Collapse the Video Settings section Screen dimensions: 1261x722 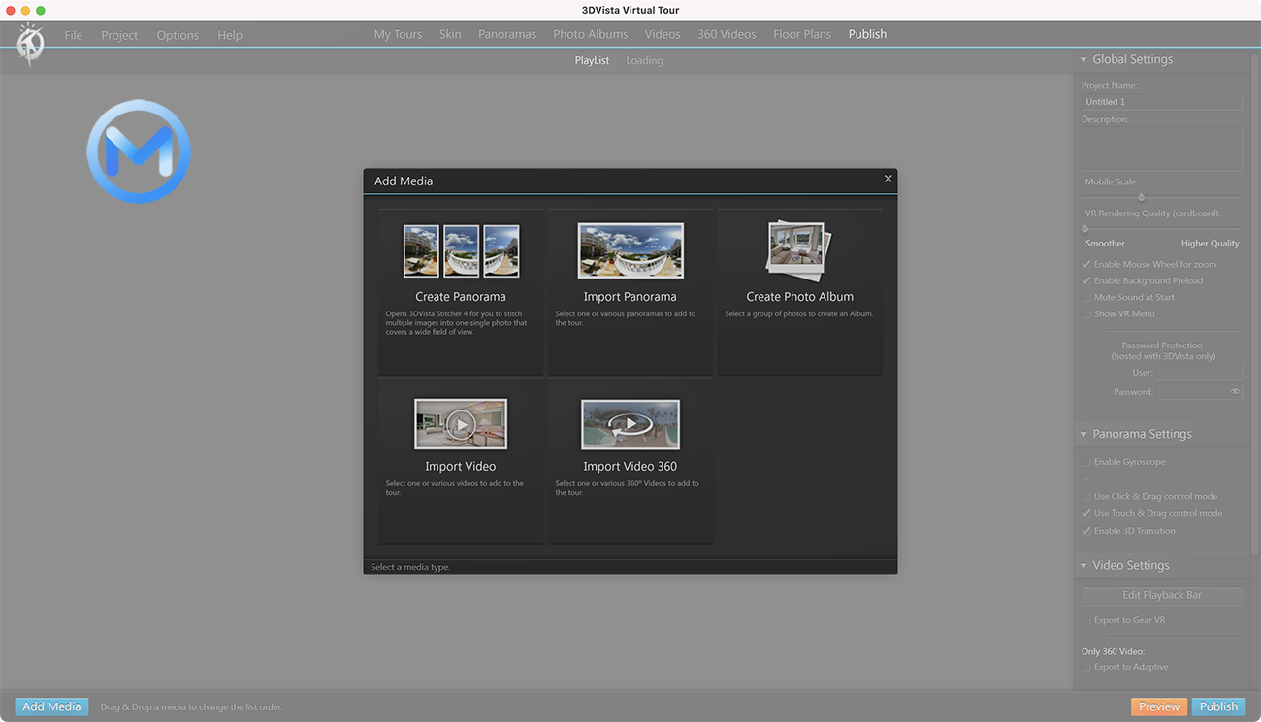[x=1083, y=565]
